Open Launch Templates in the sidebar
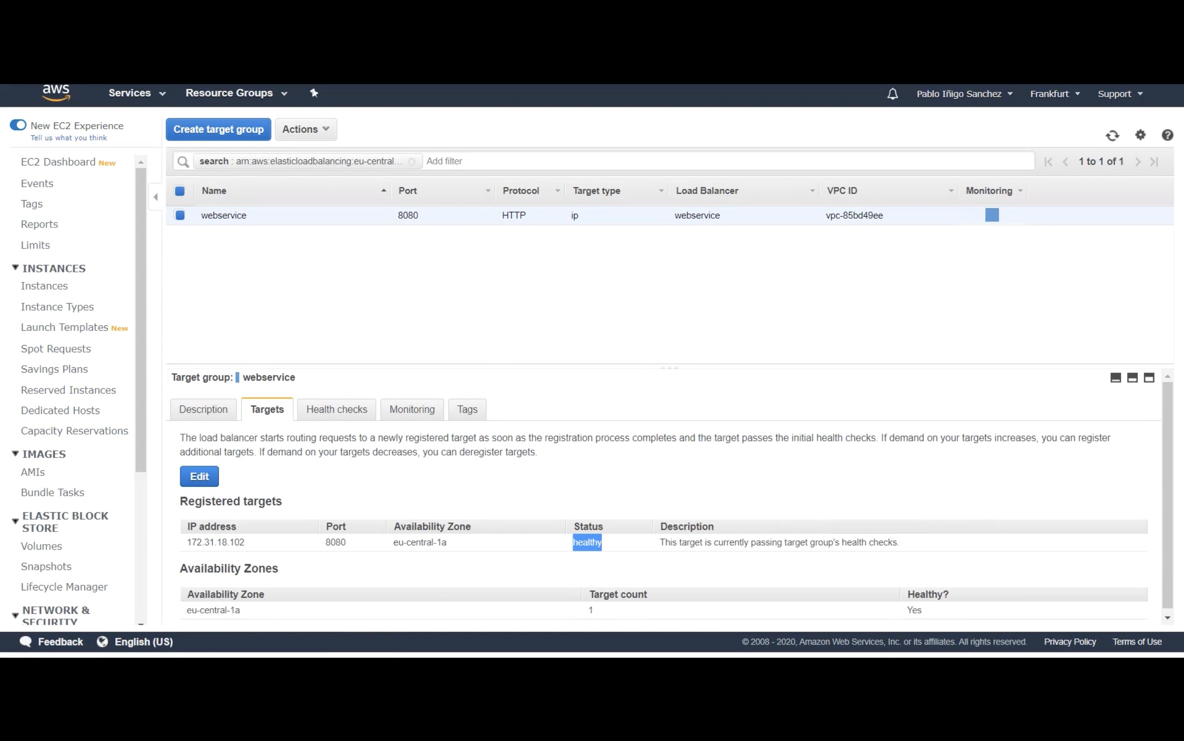This screenshot has width=1184, height=741. point(64,327)
